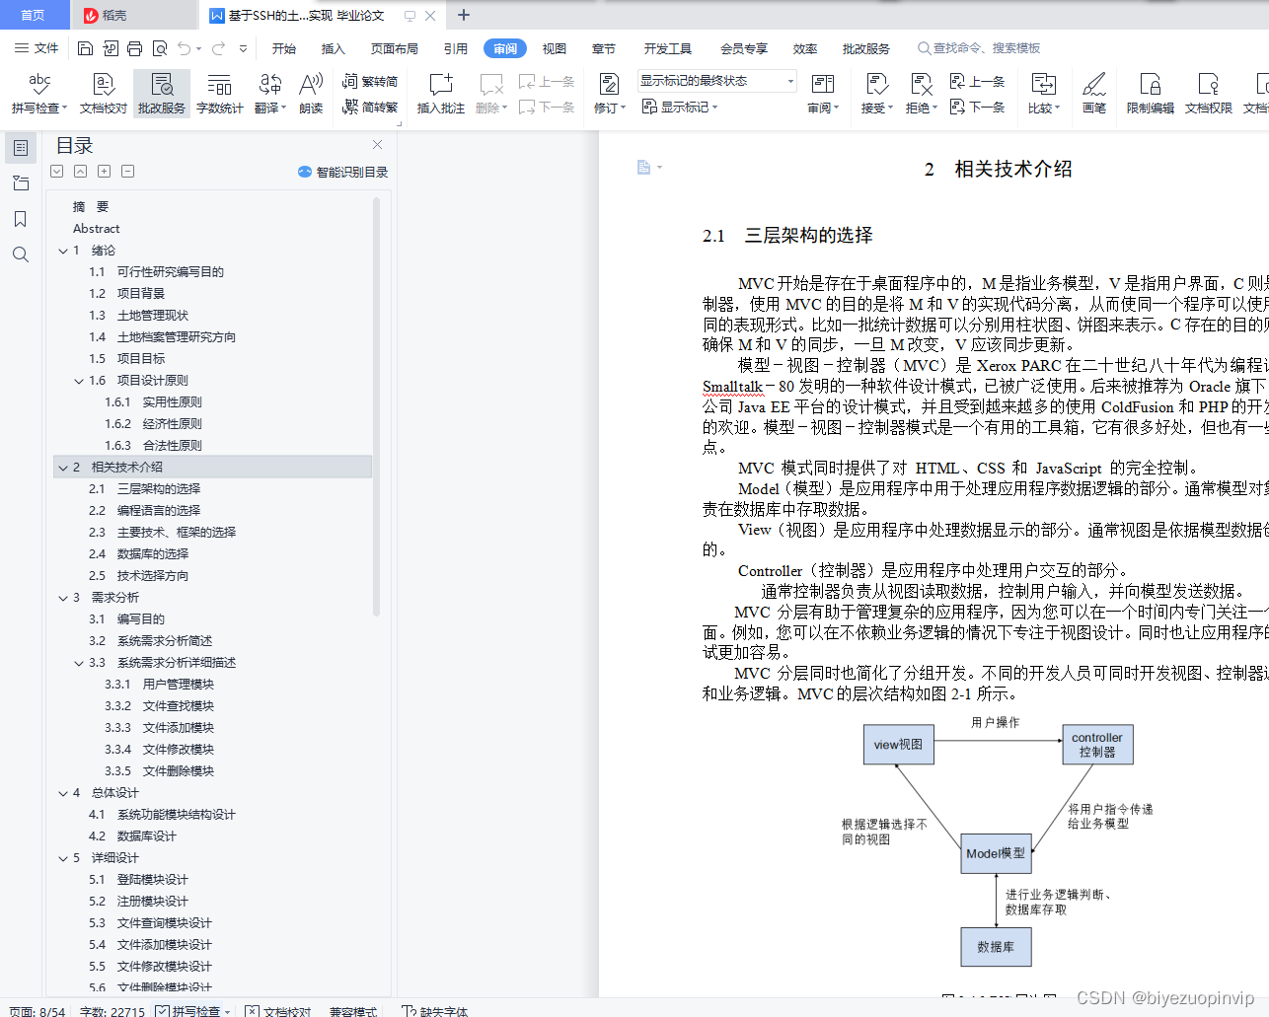
Task: Collapse the chapter 5 详细设计 node
Action: click(63, 858)
